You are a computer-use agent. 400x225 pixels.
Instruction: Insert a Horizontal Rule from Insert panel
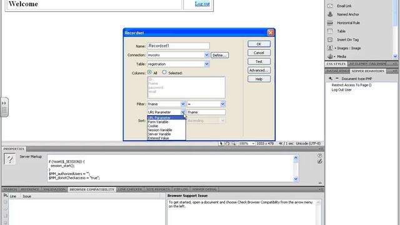point(330,22)
